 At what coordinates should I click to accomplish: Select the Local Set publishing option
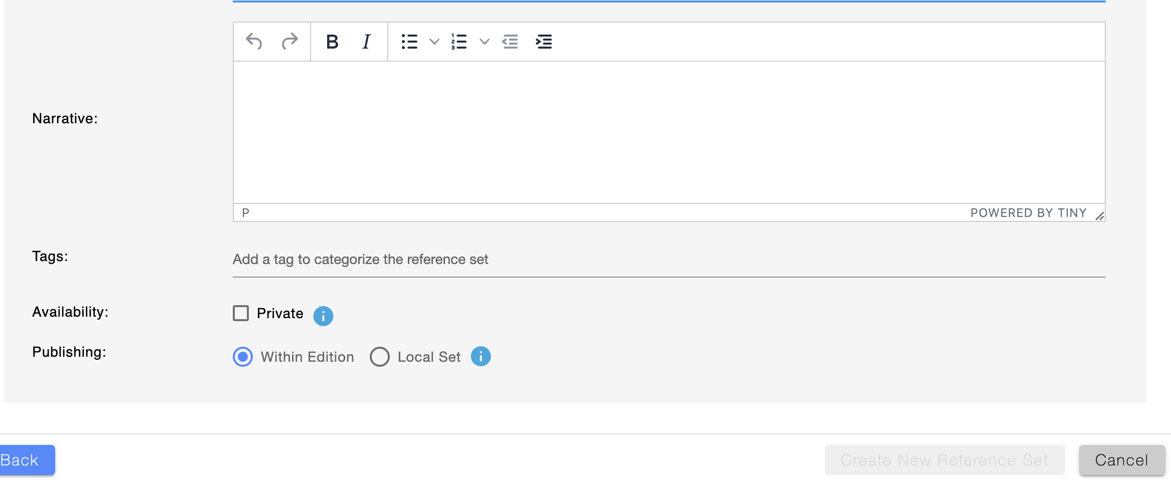380,357
